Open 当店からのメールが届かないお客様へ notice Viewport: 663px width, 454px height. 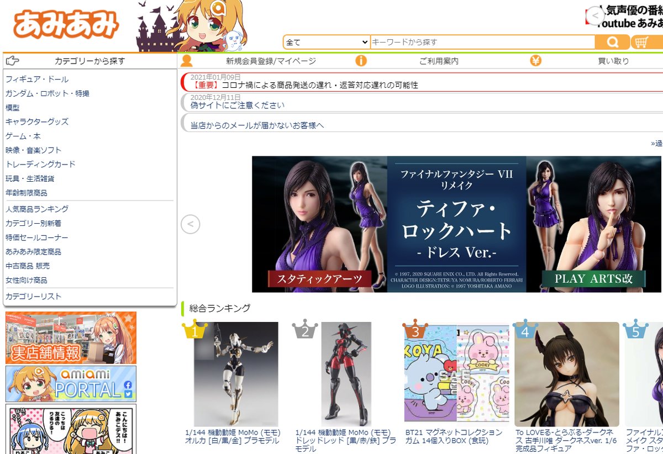point(257,125)
